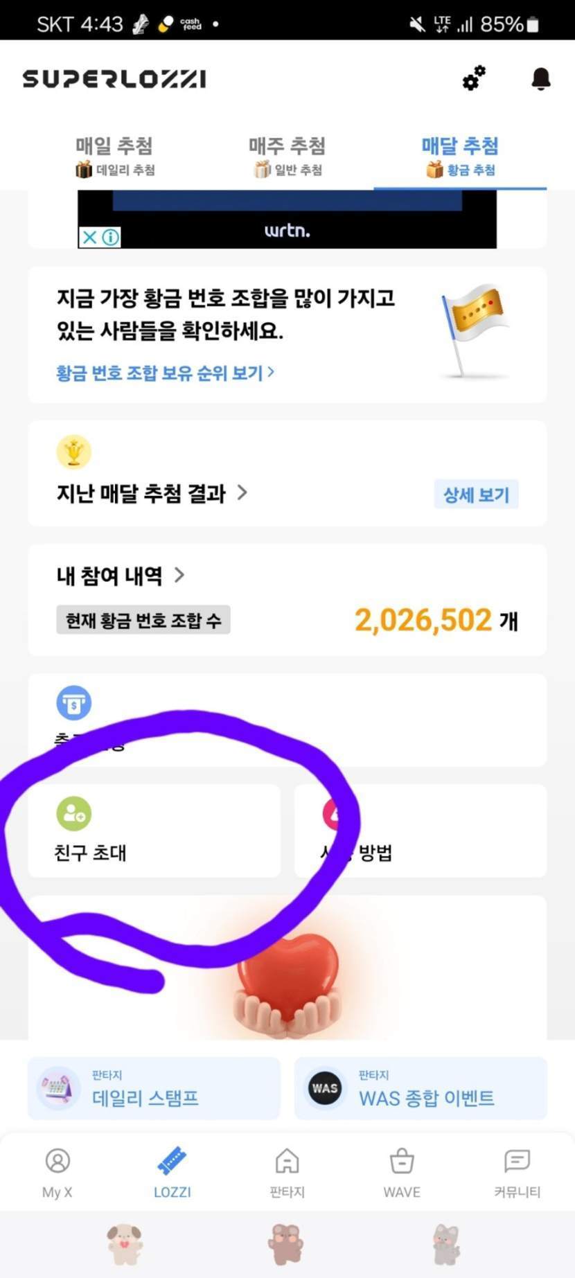Open the settings gear icon

click(475, 78)
